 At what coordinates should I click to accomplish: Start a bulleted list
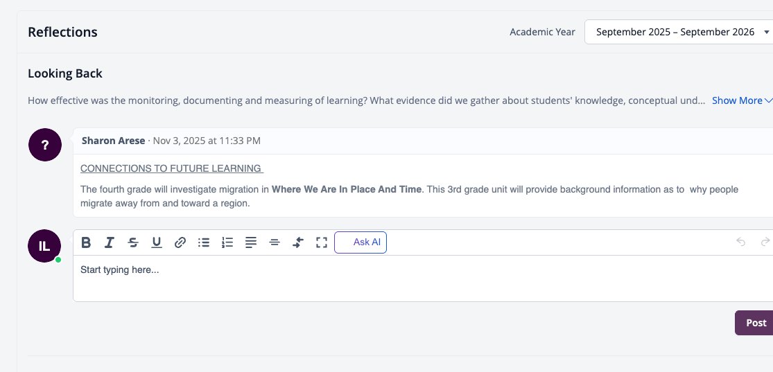204,242
